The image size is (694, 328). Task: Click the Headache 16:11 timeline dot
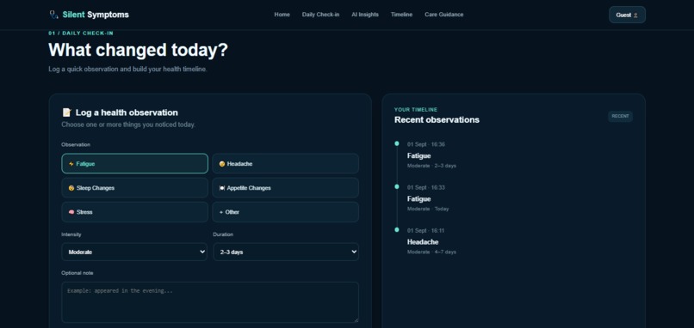click(x=397, y=229)
